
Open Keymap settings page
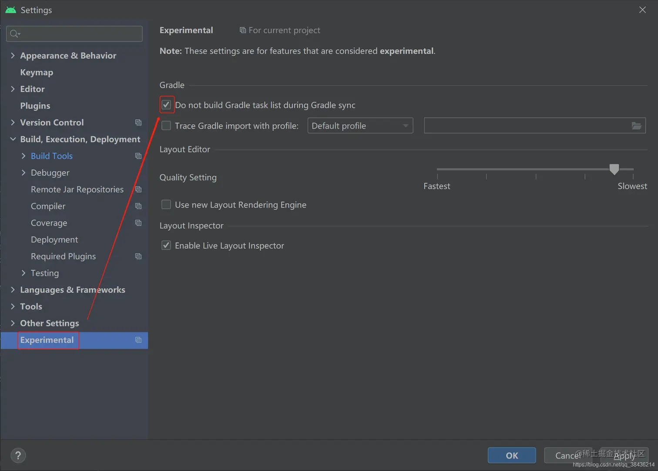click(x=37, y=73)
